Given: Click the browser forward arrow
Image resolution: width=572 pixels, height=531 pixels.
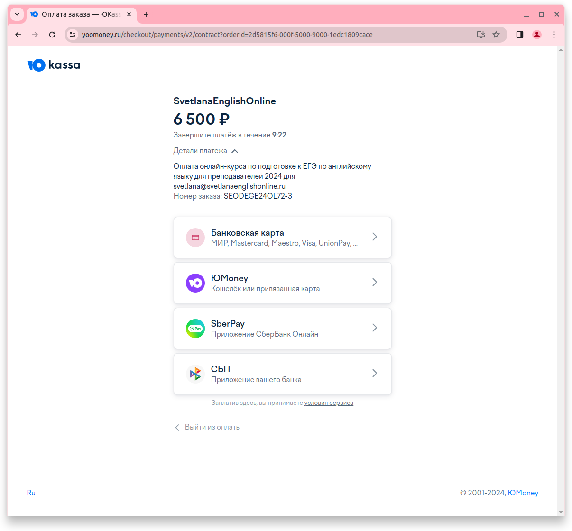Looking at the screenshot, I should [35, 35].
